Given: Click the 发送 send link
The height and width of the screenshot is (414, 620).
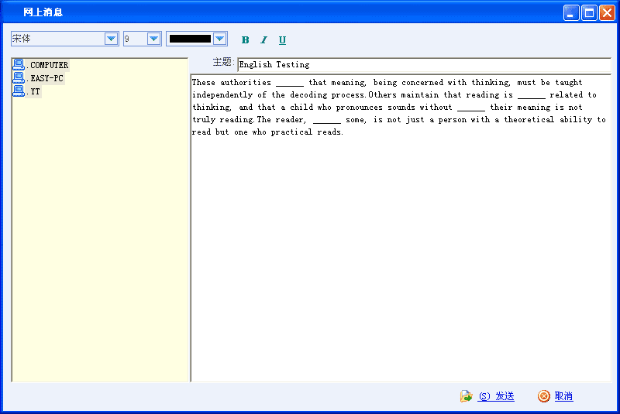Looking at the screenshot, I should (496, 396).
